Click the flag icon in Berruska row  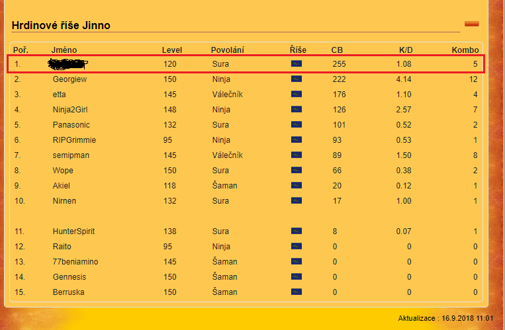pos(297,292)
